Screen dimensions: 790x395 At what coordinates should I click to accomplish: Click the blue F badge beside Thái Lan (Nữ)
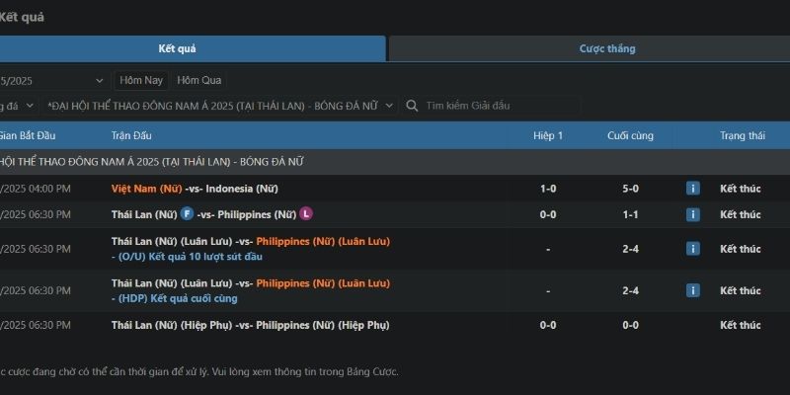click(x=187, y=214)
